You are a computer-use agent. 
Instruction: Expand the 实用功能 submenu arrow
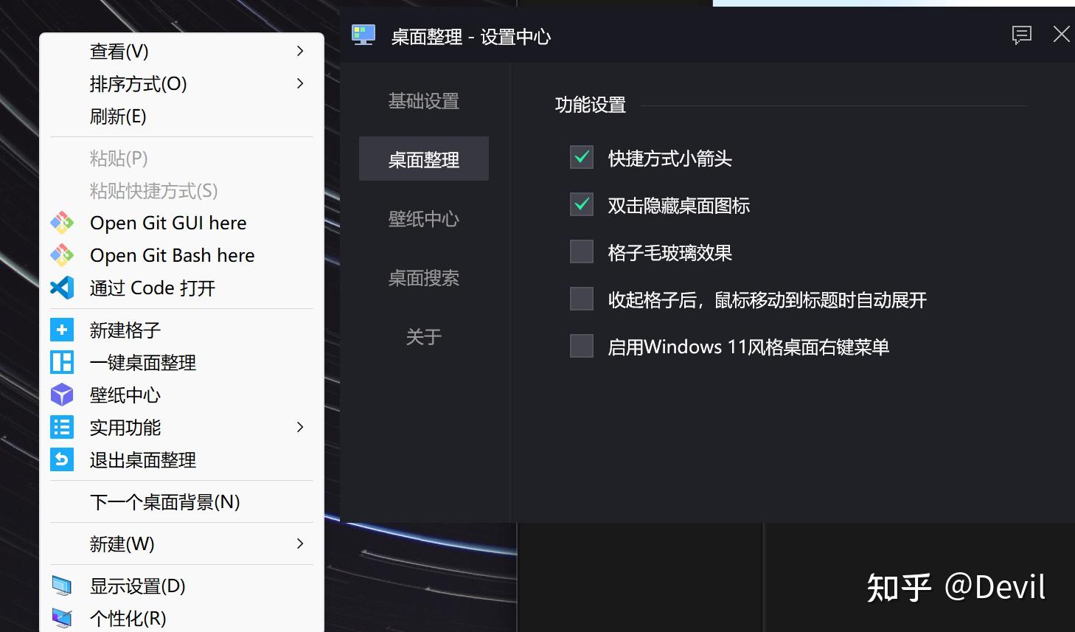(x=300, y=427)
